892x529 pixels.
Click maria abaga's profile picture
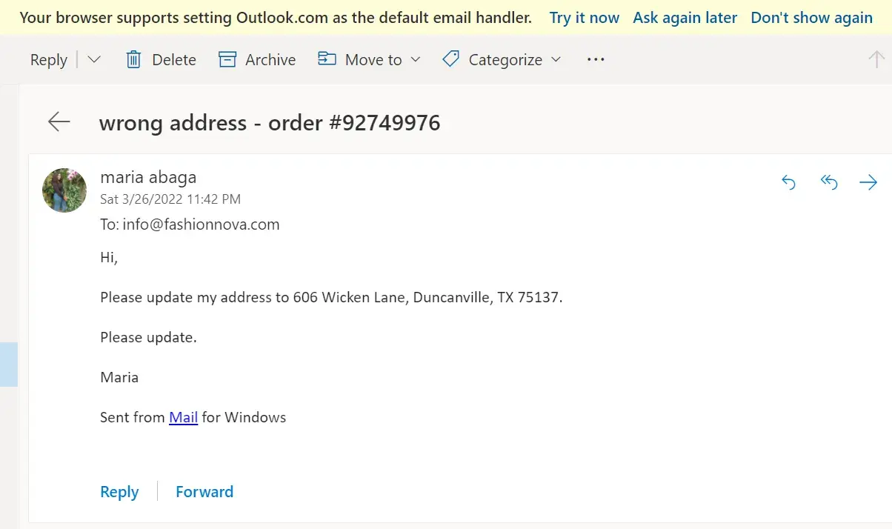point(64,190)
